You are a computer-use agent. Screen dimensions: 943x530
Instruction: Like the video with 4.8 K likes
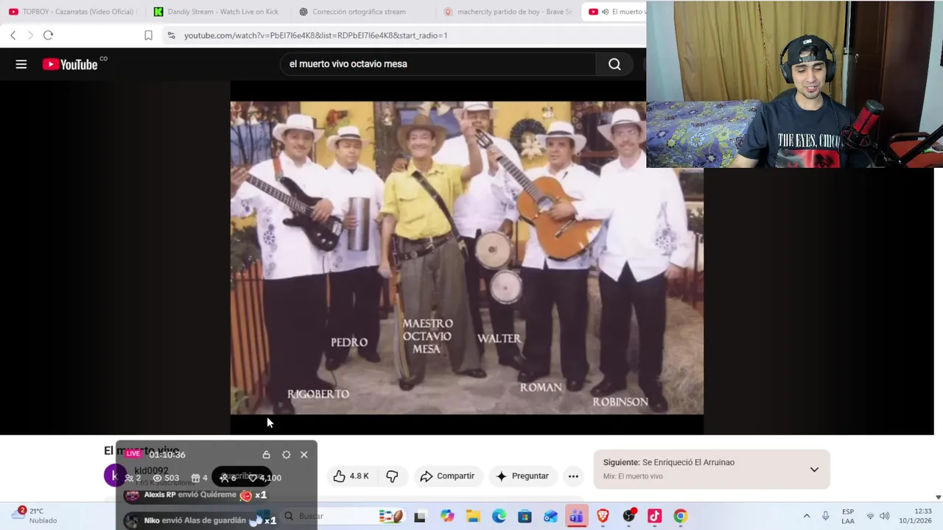point(351,476)
